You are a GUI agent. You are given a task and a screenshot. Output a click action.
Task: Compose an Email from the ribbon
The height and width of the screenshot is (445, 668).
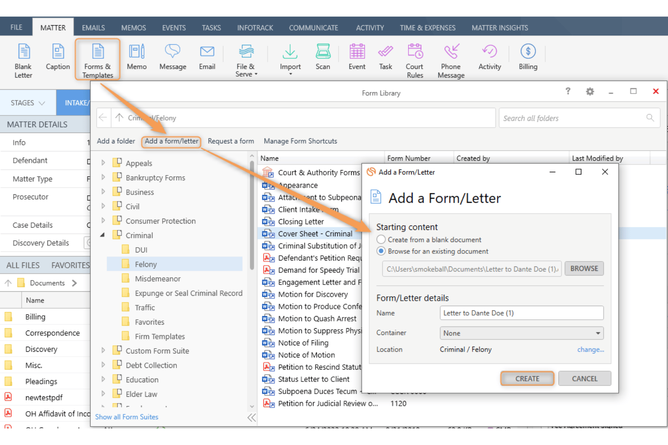point(207,57)
